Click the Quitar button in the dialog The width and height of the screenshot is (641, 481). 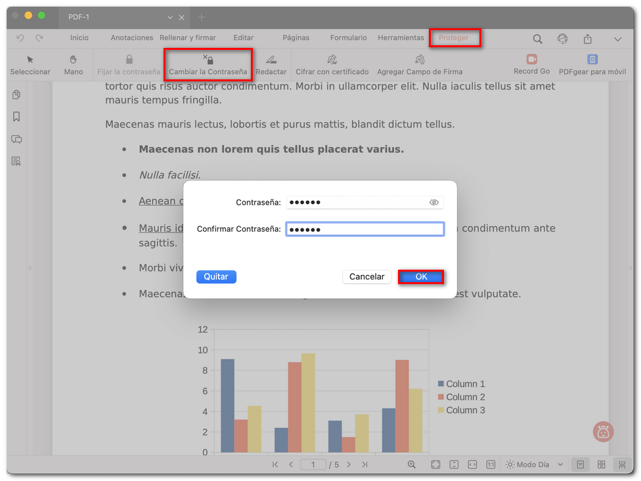[216, 276]
